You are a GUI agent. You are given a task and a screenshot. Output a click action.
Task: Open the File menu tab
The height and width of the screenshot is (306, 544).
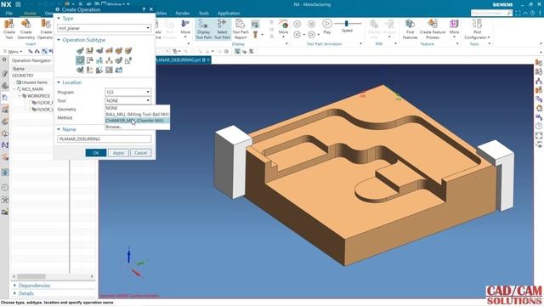tap(9, 14)
